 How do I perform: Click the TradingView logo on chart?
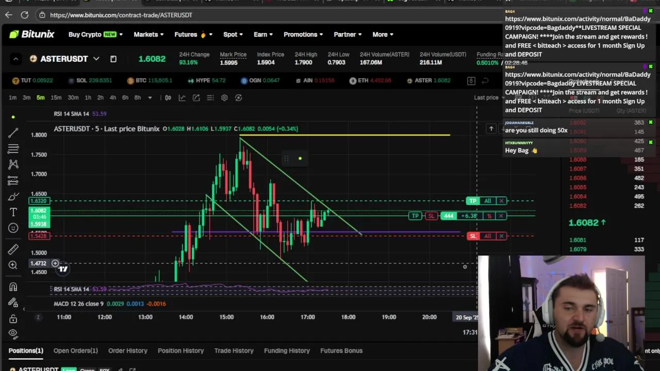coord(63,268)
